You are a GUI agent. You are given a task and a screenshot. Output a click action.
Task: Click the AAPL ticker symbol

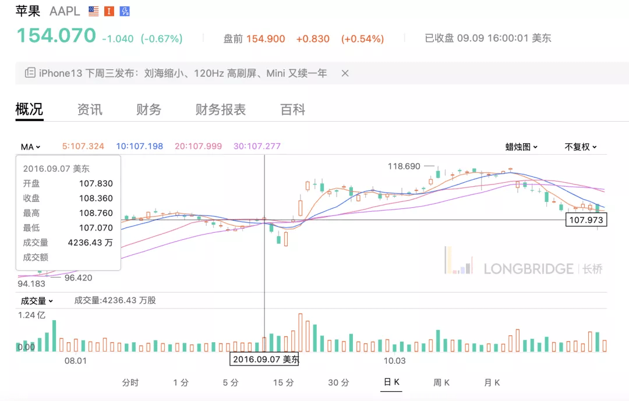point(65,11)
